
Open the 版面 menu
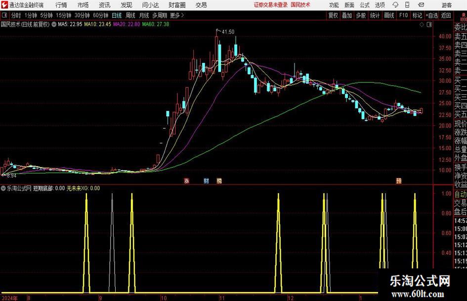point(349,5)
